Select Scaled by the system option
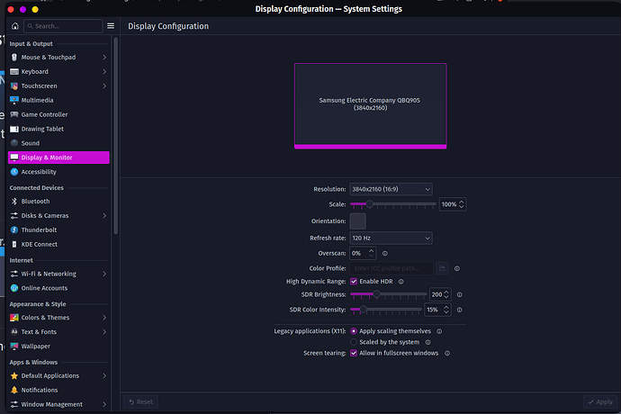621x414 pixels. pos(354,342)
